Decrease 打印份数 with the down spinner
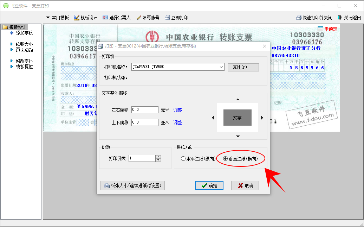Image resolution: width=364 pixels, height=227 pixels. (158, 160)
